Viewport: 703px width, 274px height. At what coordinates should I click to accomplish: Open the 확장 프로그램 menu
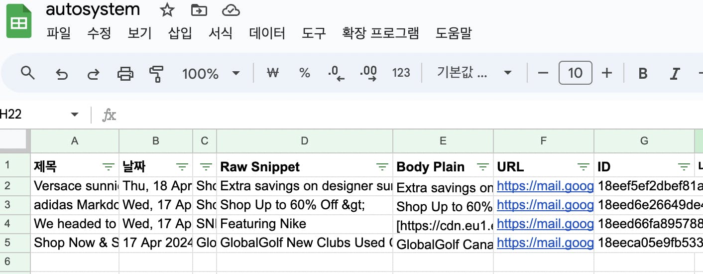pyautogui.click(x=380, y=33)
